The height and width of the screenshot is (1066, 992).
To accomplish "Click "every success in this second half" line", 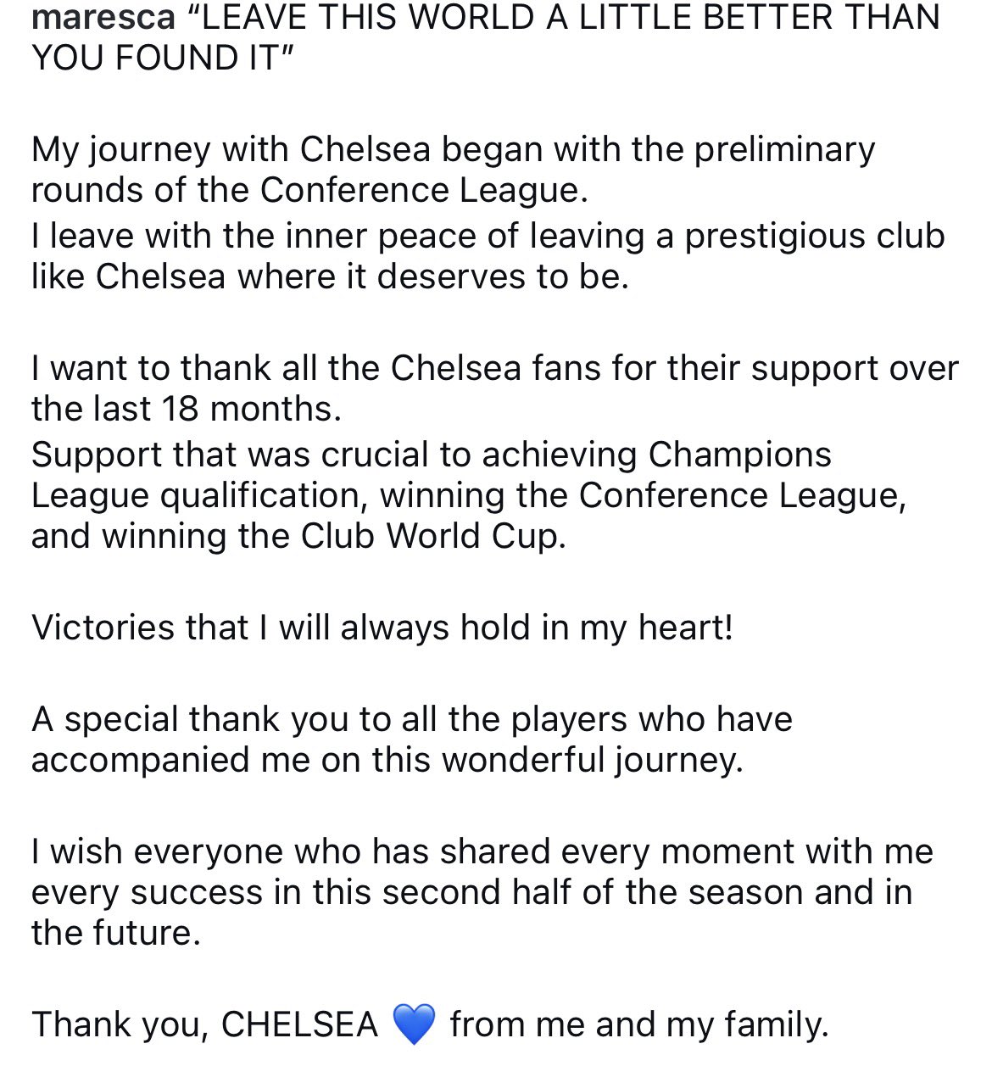I will coord(471,892).
